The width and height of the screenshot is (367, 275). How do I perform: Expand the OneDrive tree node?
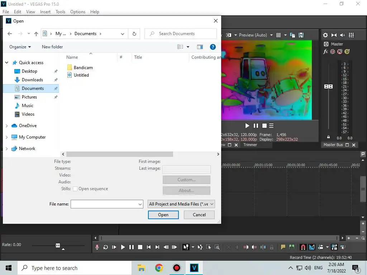pyautogui.click(x=7, y=126)
